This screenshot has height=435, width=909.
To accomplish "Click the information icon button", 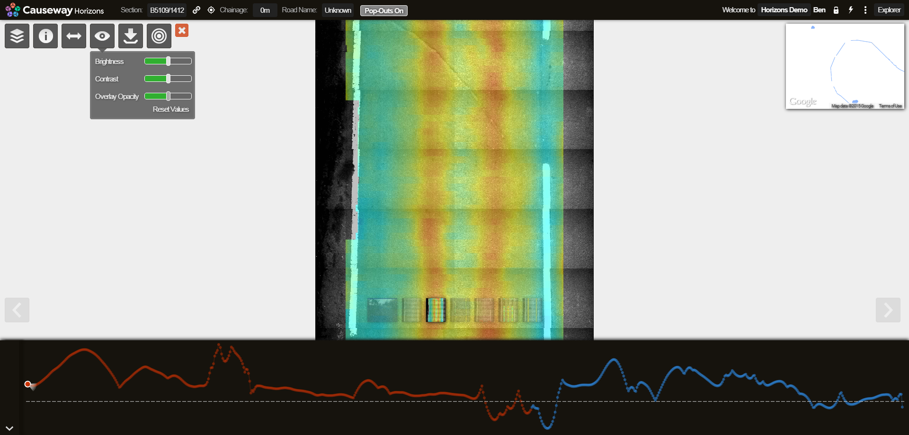I will pyautogui.click(x=45, y=36).
